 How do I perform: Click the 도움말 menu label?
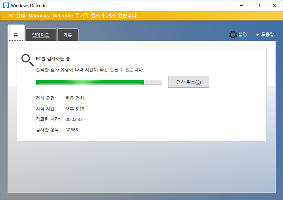267,34
